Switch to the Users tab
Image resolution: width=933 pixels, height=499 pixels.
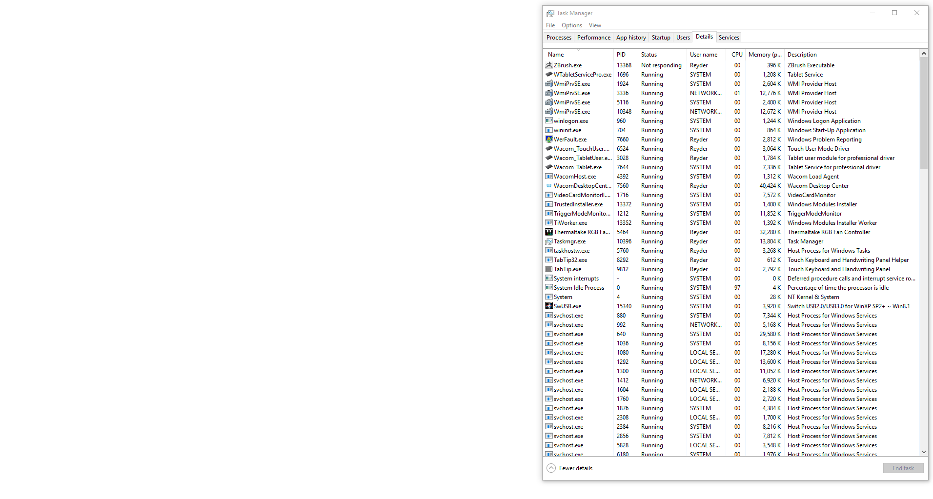pos(683,38)
